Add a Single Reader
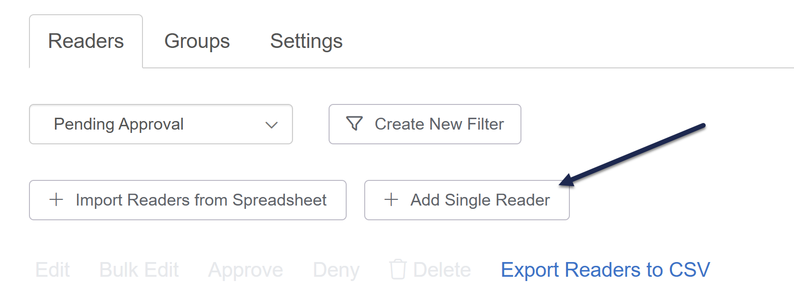 coord(480,200)
